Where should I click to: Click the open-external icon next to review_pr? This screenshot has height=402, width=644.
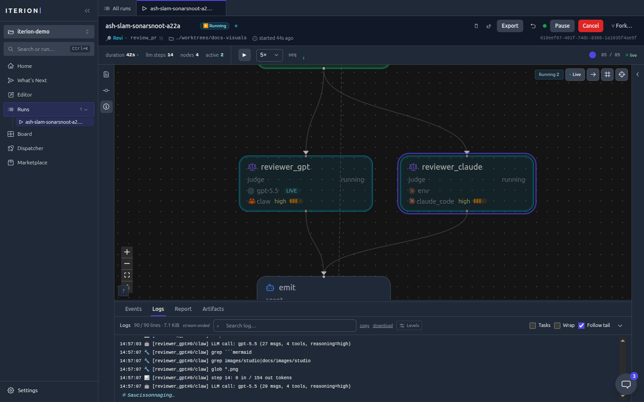[161, 38]
